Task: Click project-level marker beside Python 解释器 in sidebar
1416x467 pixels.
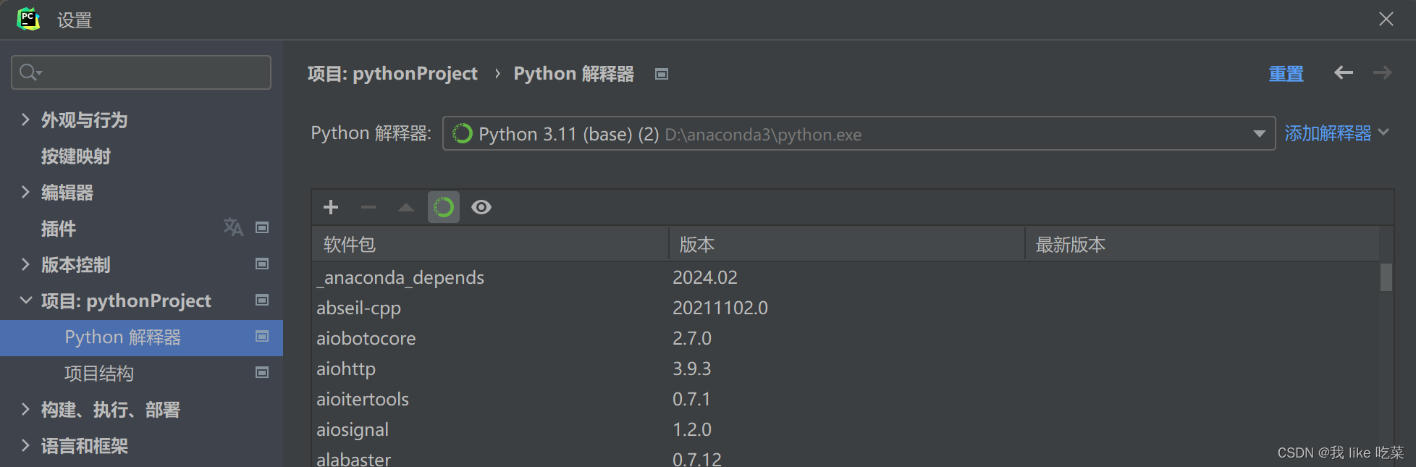Action: pos(262,336)
